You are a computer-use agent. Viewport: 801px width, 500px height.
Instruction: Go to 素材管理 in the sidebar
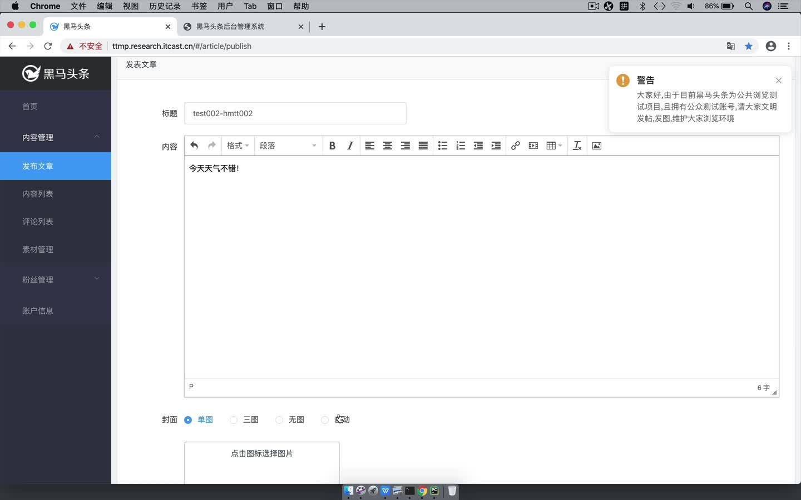pyautogui.click(x=38, y=249)
